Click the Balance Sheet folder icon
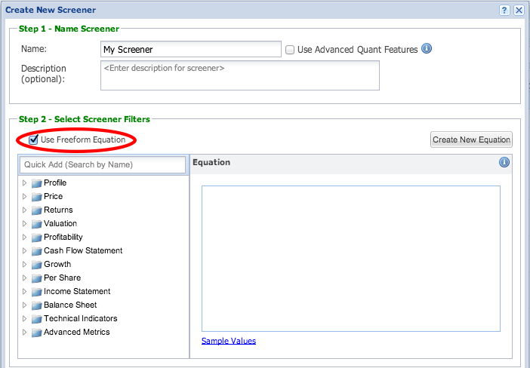The height and width of the screenshot is (368, 530). (x=36, y=305)
